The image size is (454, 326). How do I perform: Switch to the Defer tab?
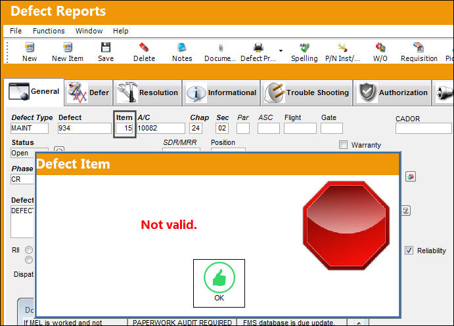tap(89, 92)
